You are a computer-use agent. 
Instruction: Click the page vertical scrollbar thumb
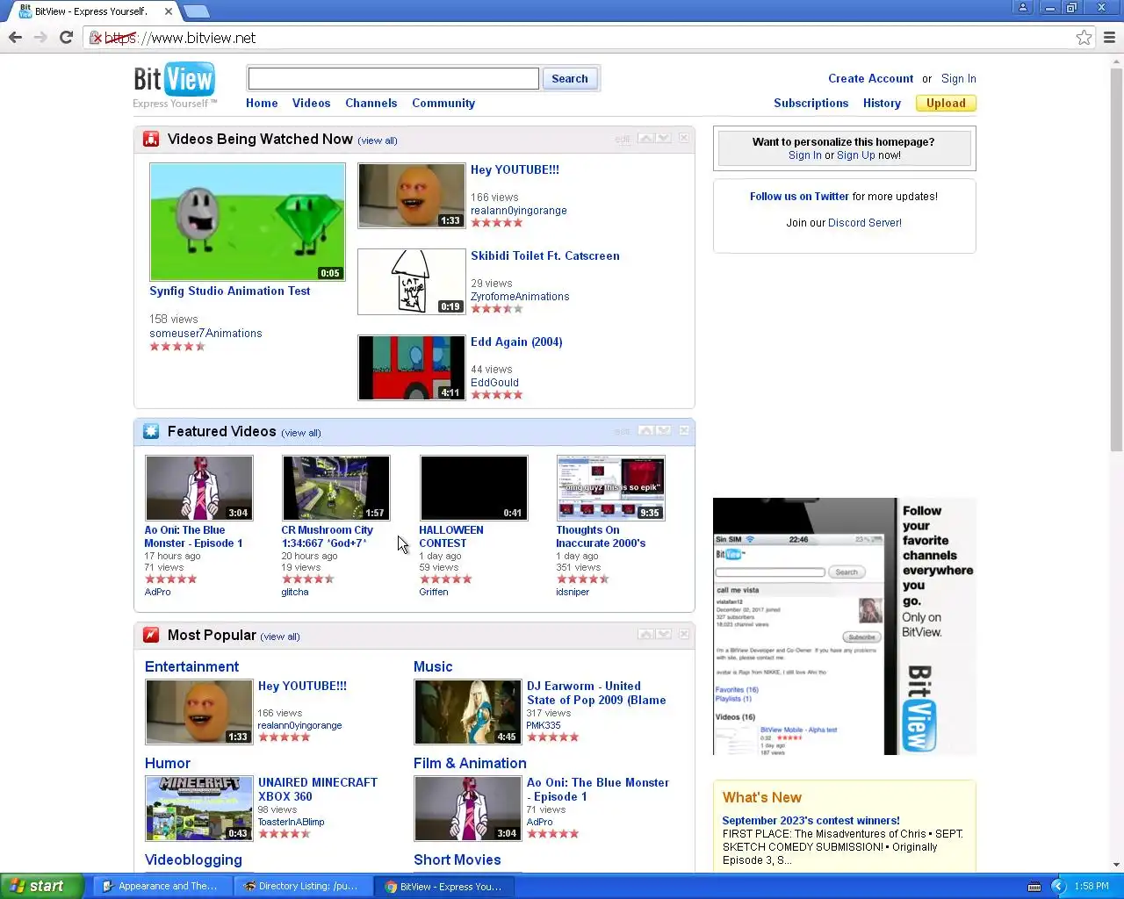(1116, 259)
